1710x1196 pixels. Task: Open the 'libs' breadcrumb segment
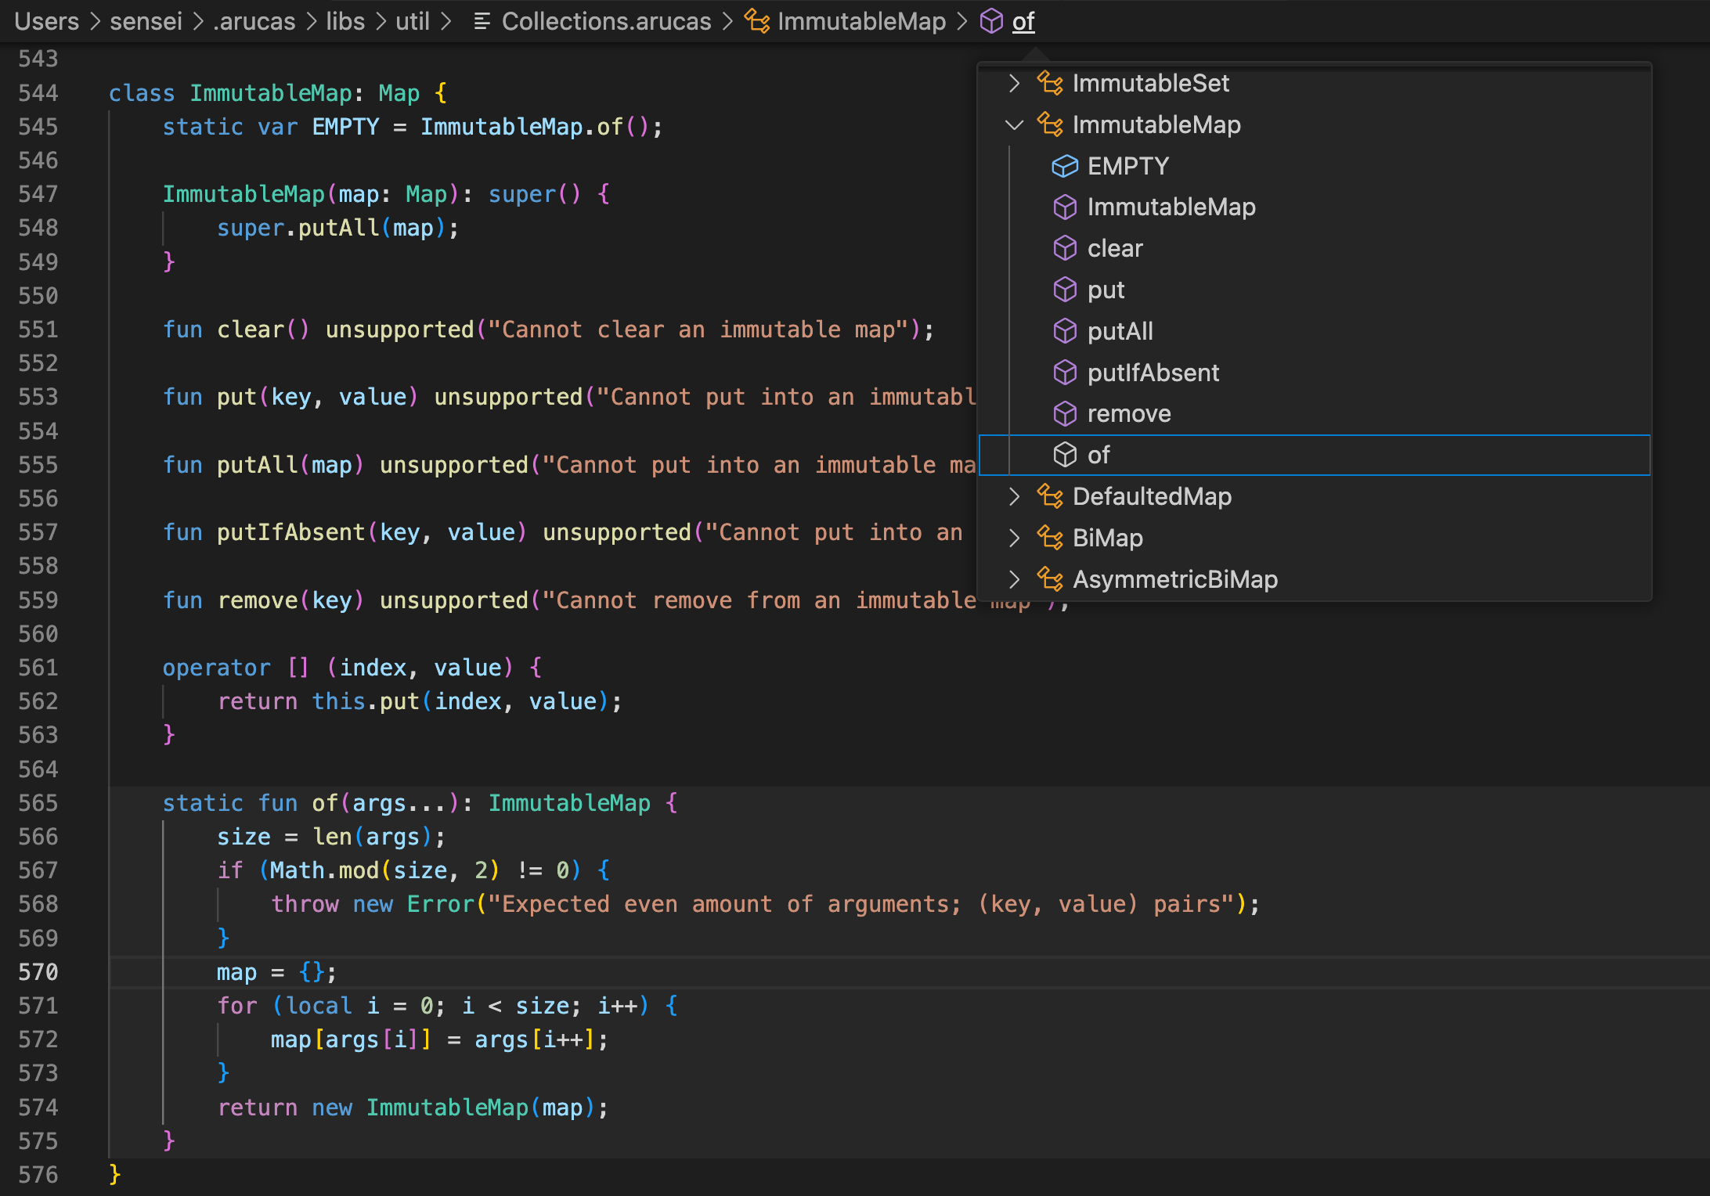click(345, 21)
